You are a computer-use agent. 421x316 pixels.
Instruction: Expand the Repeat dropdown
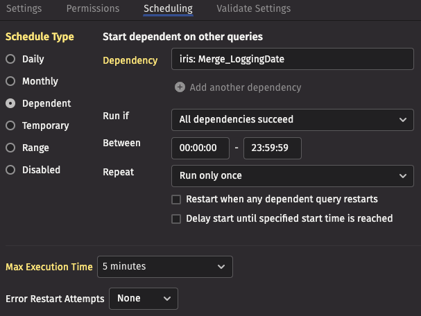point(292,176)
